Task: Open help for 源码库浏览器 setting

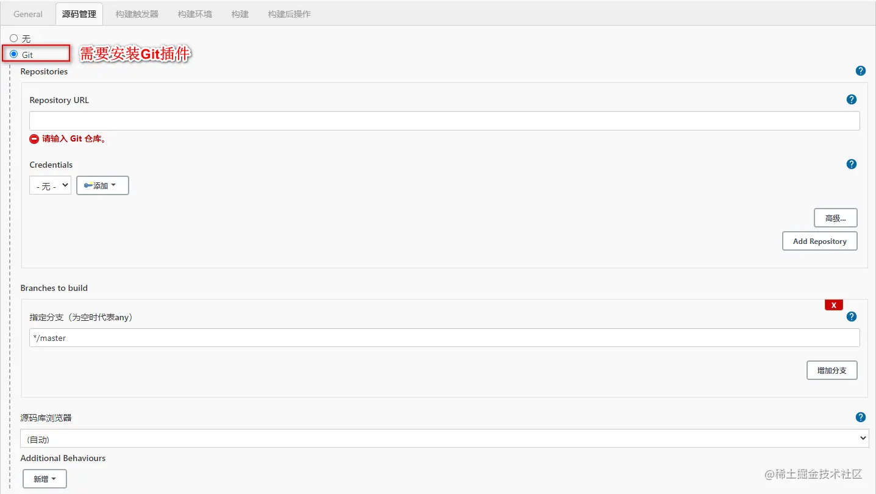Action: pos(860,417)
